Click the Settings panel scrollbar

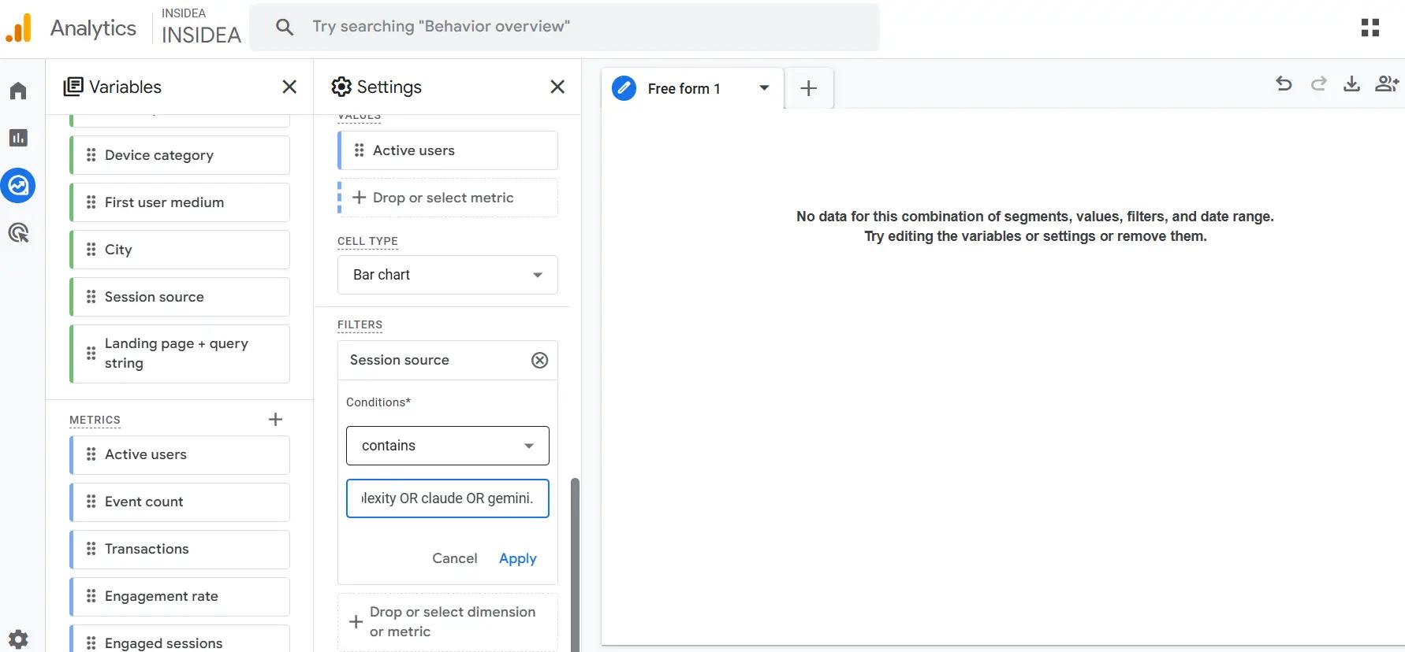coord(576,565)
